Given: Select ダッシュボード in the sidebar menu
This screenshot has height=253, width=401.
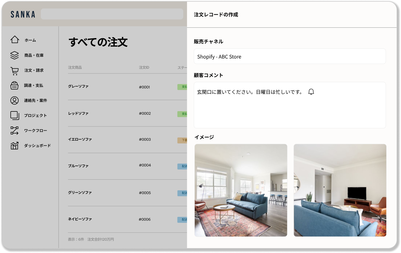Looking at the screenshot, I should 37,146.
